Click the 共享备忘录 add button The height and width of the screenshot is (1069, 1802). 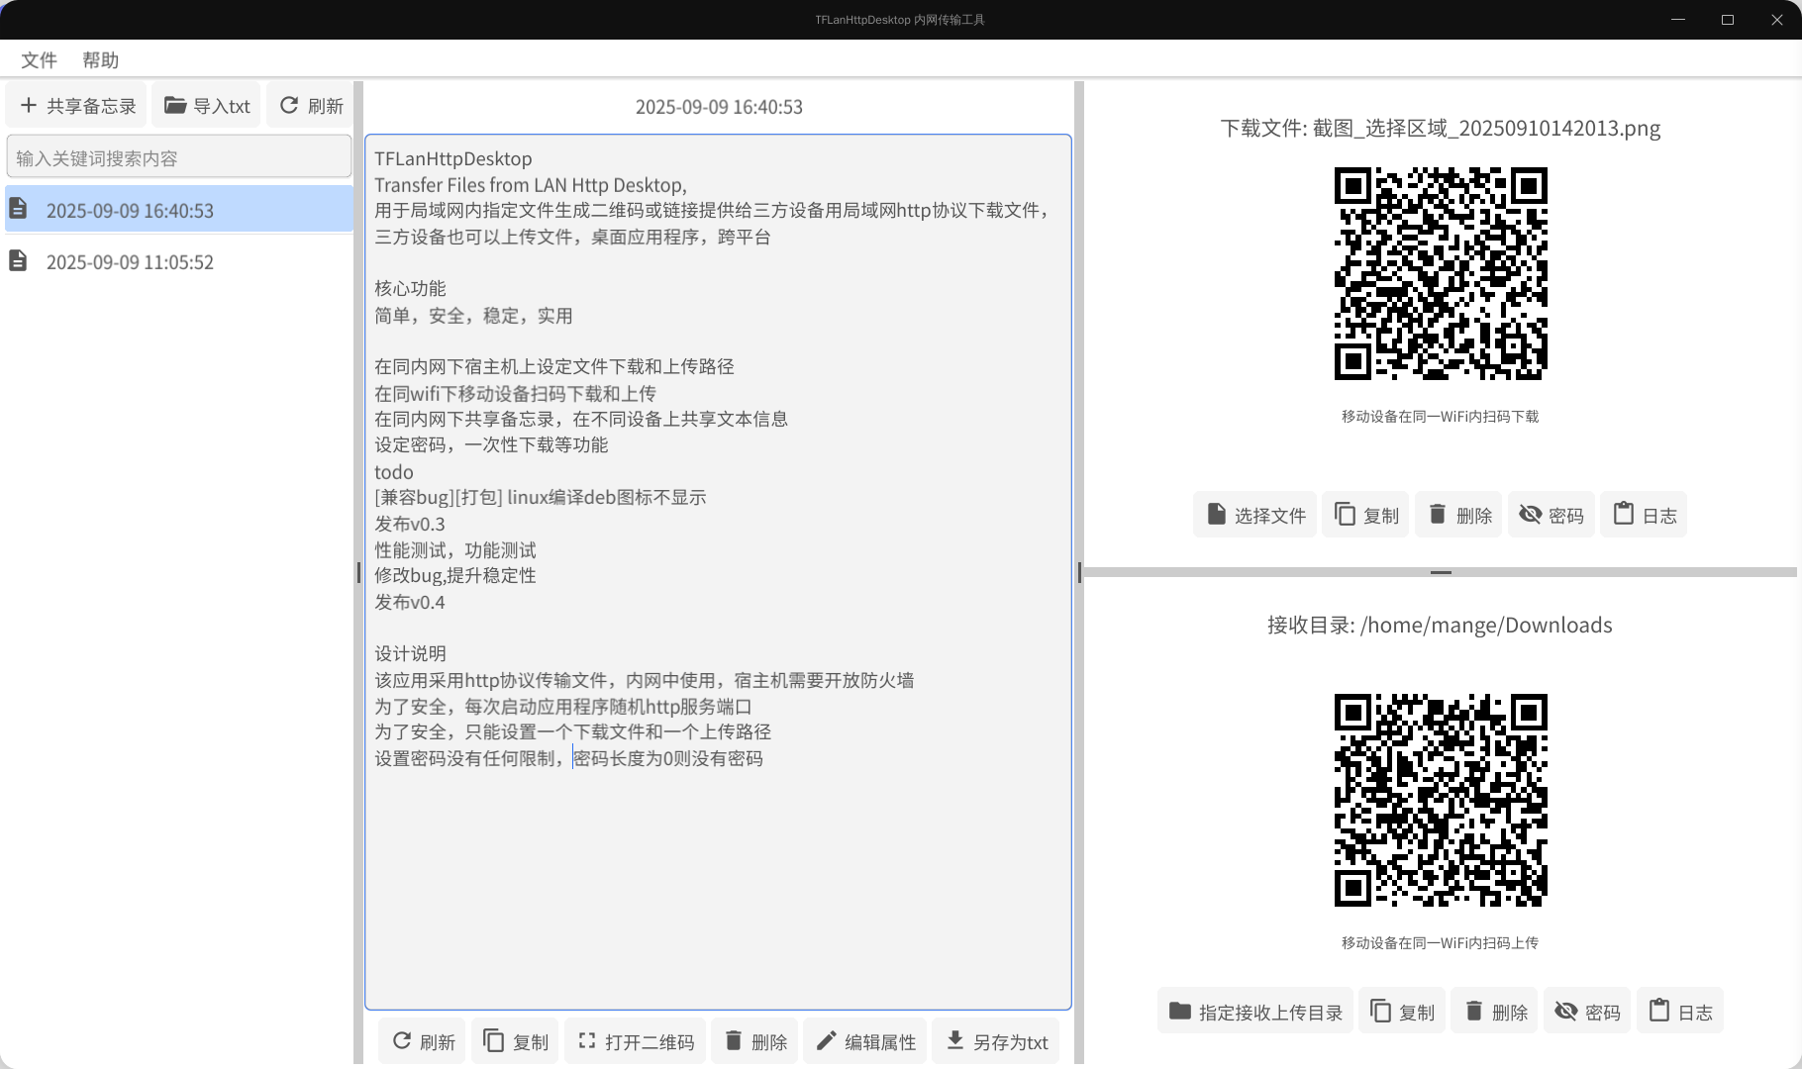(77, 105)
